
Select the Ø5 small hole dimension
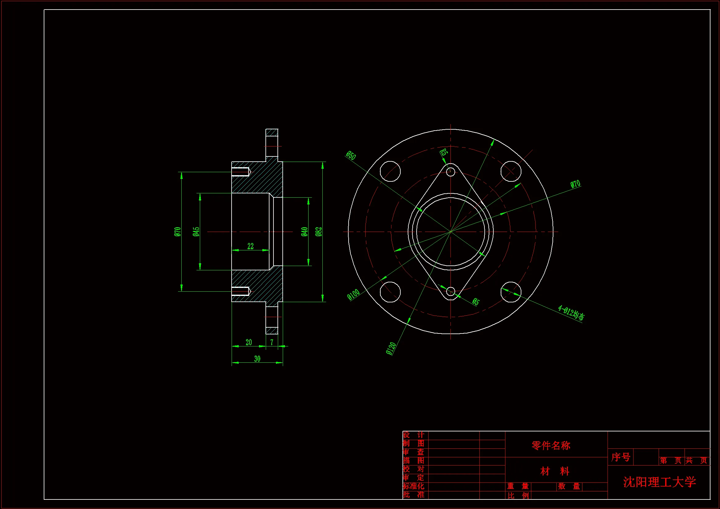[476, 302]
